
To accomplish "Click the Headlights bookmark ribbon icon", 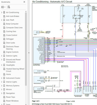I will click(4, 65).
